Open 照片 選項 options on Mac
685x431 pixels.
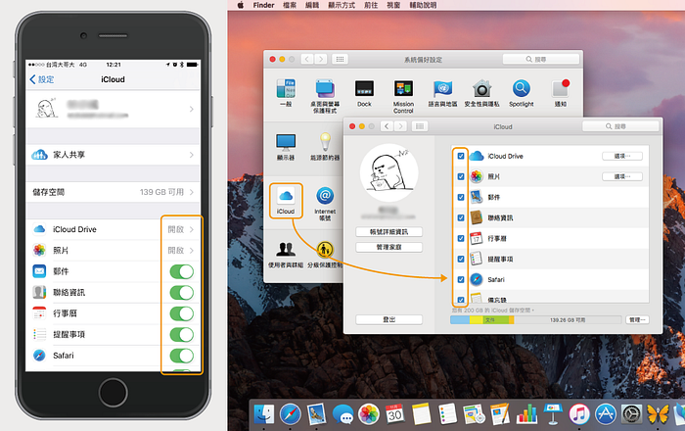[x=622, y=176]
